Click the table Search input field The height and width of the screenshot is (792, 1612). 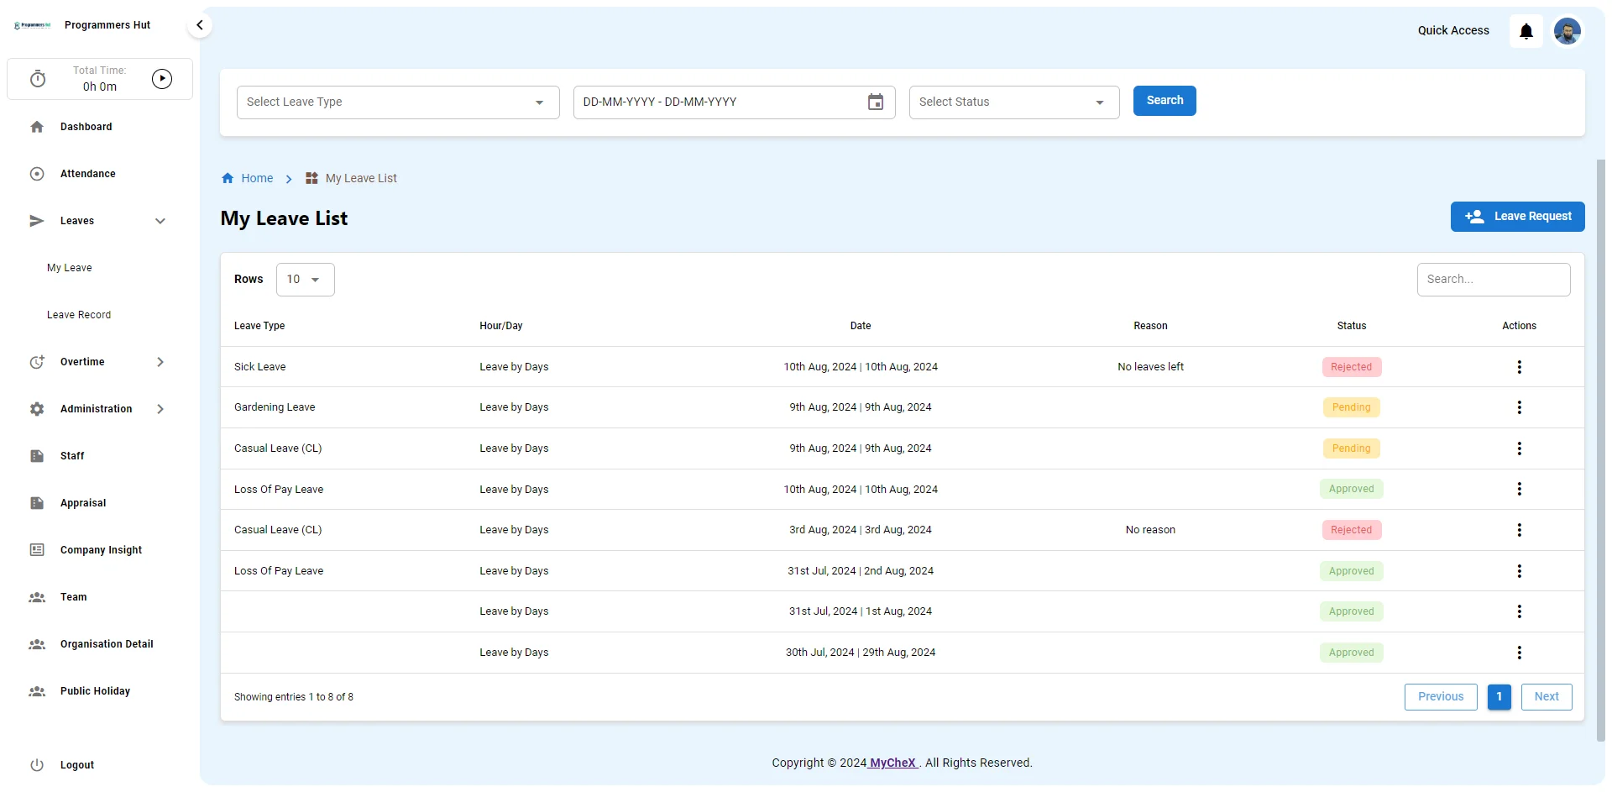click(x=1493, y=280)
